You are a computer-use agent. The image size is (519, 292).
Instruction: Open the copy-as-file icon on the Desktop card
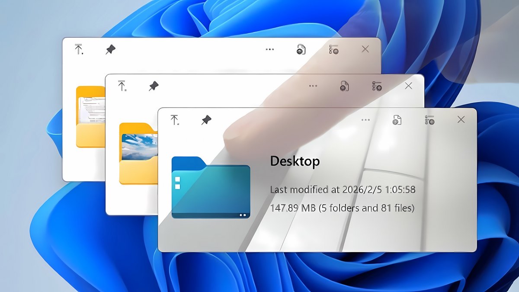pyautogui.click(x=398, y=120)
